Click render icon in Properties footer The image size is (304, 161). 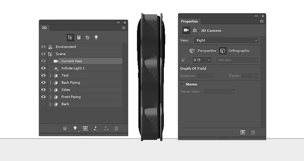pyautogui.click(x=242, y=132)
